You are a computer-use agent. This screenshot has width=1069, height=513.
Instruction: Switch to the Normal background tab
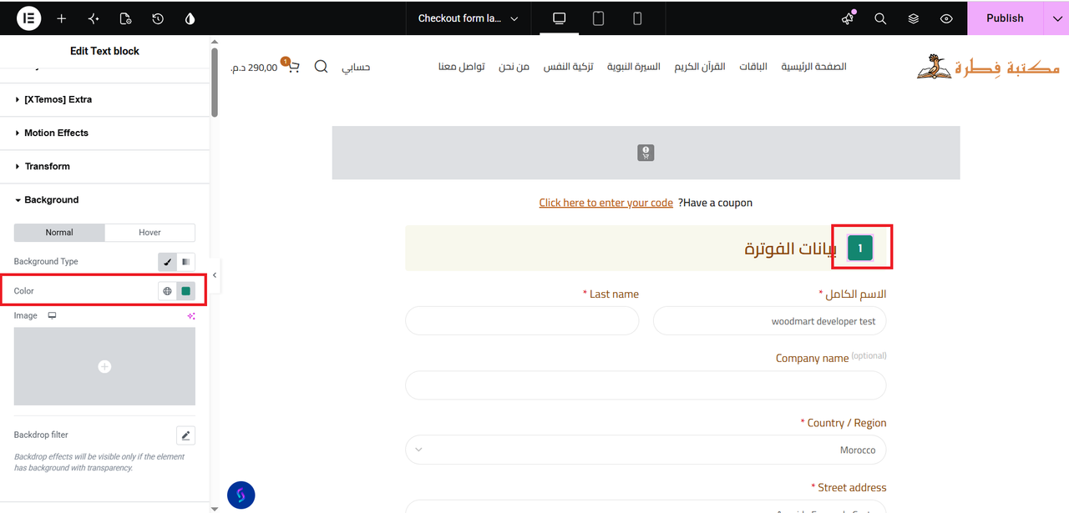59,233
